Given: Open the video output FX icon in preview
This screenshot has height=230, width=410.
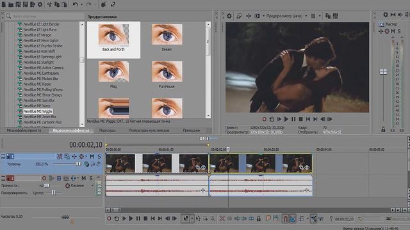Looking at the screenshot, I should [x=249, y=16].
